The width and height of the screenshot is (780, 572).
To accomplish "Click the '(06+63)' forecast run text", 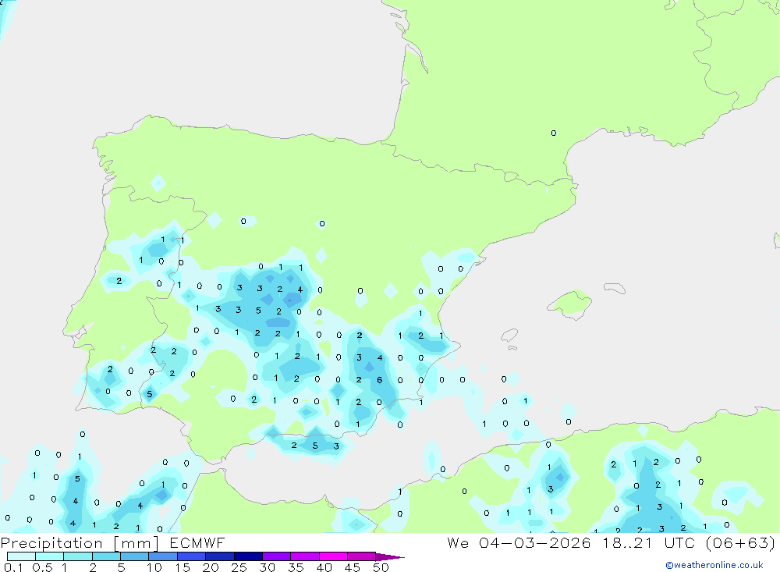I will point(740,542).
